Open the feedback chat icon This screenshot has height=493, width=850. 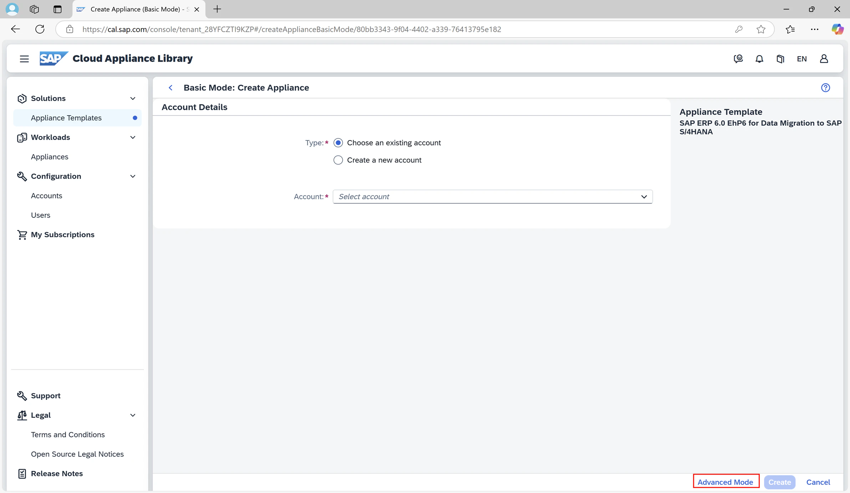pos(738,59)
